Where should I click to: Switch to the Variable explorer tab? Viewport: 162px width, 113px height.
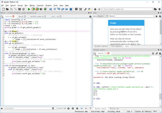(101, 46)
